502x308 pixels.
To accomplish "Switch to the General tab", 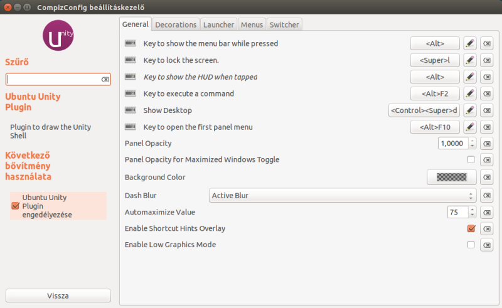I will pos(136,24).
